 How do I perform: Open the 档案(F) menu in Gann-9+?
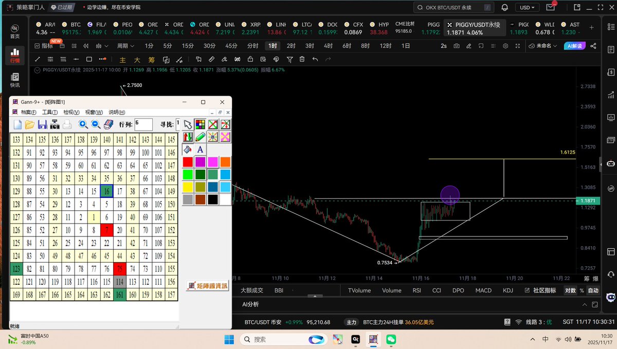click(28, 112)
